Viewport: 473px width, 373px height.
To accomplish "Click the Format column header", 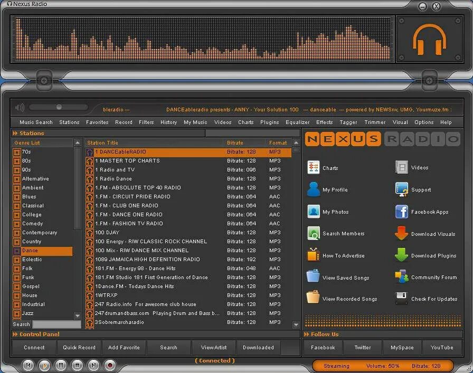I will point(279,142).
